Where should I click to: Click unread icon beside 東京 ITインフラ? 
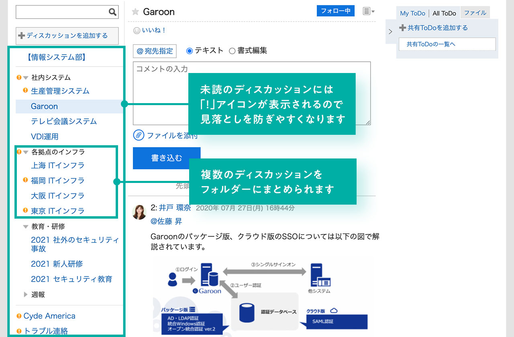(x=25, y=210)
